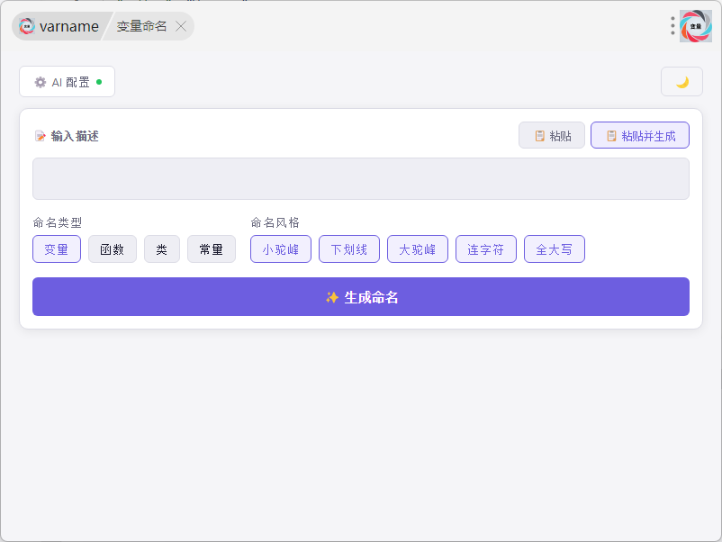Open AI 配置 settings button

[x=68, y=82]
